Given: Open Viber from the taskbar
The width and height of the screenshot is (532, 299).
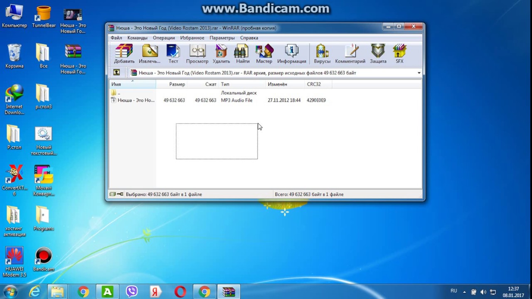Looking at the screenshot, I should pos(132,292).
